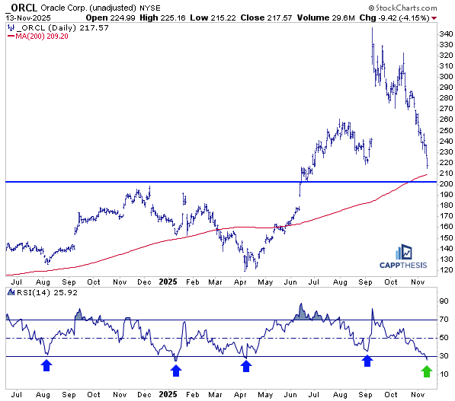Click the _ORCL ticker symbol title
This screenshot has height=401, width=455.
[x=21, y=8]
